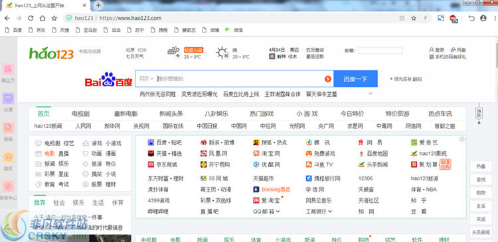Click the green security shield in address bar
This screenshot has width=498, height=242.
[x=68, y=18]
